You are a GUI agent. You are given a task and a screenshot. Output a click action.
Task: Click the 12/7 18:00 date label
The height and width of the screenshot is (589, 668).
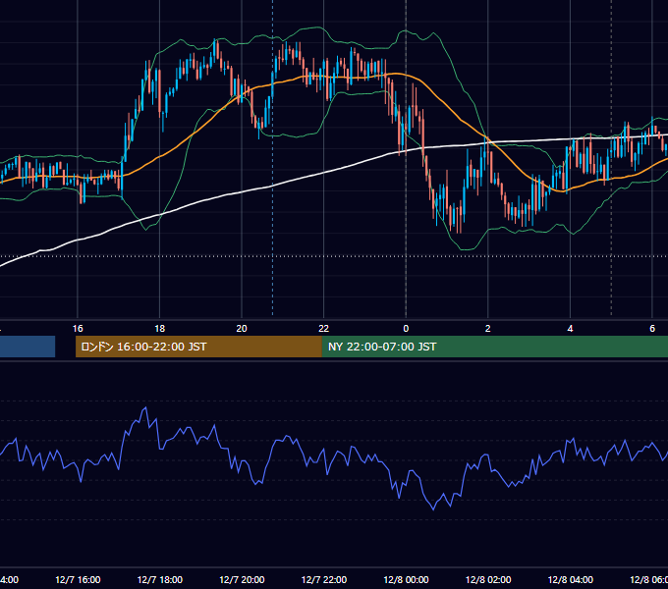[x=160, y=579]
